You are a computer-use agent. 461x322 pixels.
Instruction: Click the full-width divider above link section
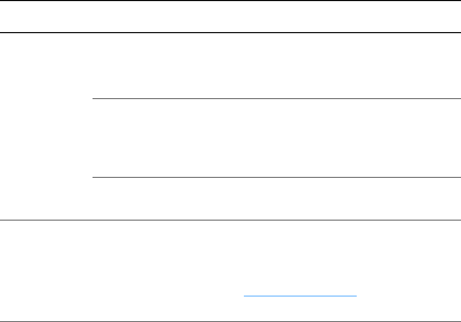pos(231,220)
